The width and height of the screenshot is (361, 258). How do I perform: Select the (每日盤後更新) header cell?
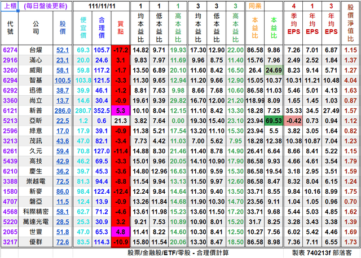coord(45,6)
